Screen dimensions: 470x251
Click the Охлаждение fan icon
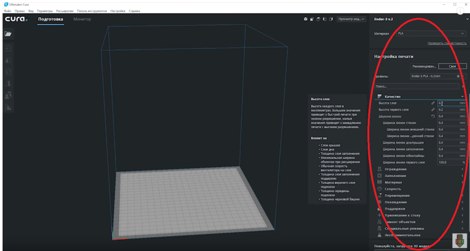pos(379,202)
